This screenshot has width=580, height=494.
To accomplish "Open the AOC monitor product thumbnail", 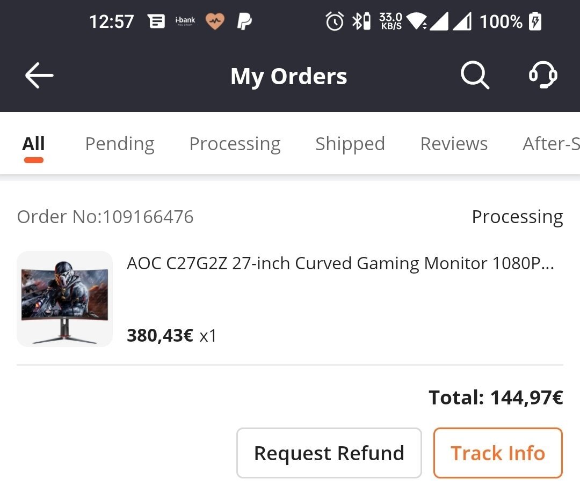I will (x=65, y=299).
